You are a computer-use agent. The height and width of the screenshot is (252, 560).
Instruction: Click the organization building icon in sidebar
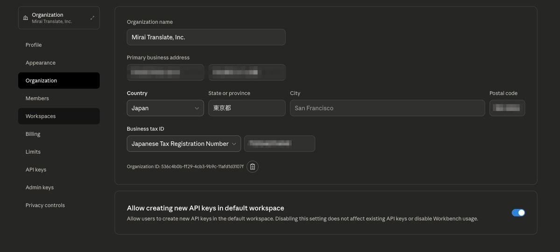pyautogui.click(x=25, y=18)
